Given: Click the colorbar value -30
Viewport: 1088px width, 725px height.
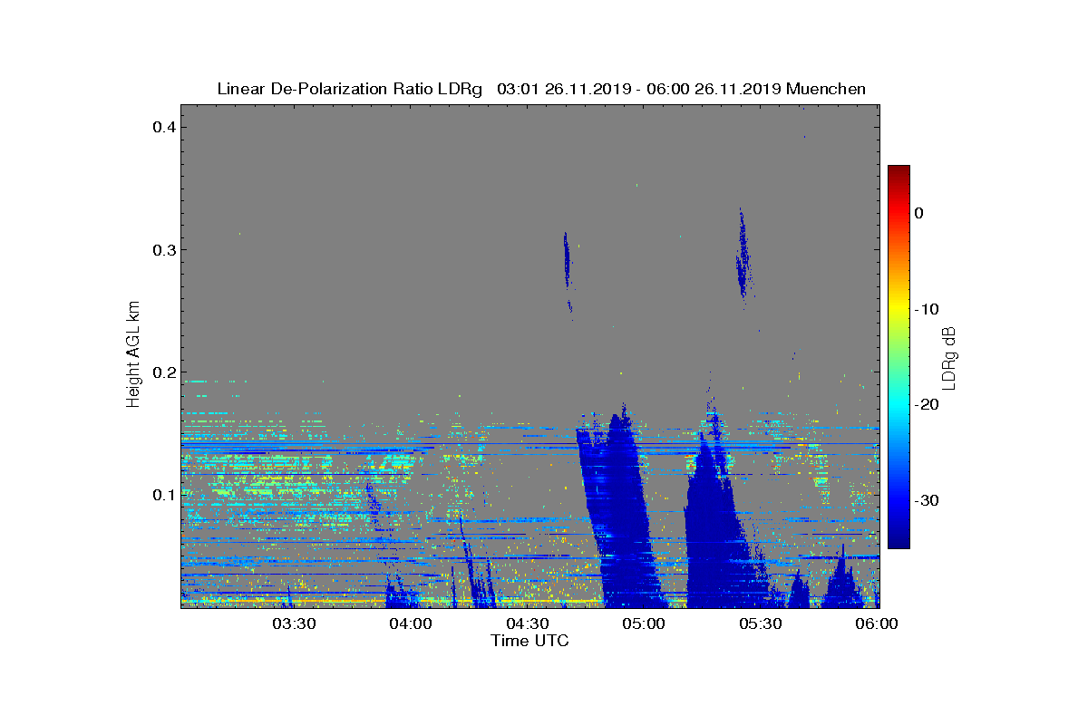Looking at the screenshot, I should coord(926,500).
